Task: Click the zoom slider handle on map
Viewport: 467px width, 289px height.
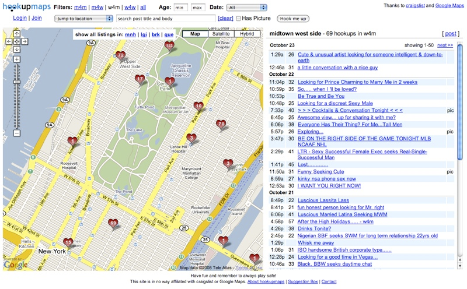Action: (x=17, y=82)
